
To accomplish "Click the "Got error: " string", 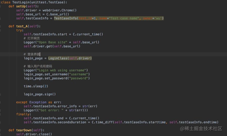I will 51,110.
